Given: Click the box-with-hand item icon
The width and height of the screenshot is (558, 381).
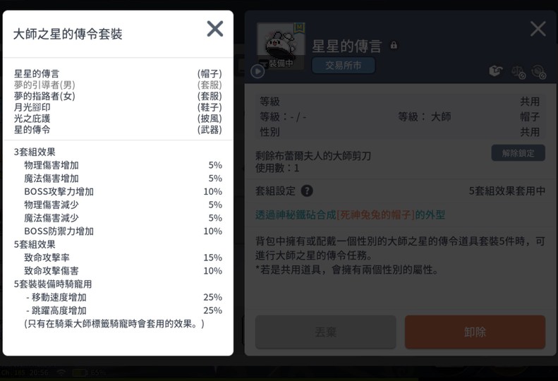Looking at the screenshot, I should pos(497,71).
